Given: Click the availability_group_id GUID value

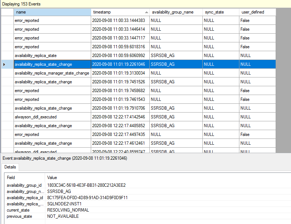Looking at the screenshot, I should (86, 185).
